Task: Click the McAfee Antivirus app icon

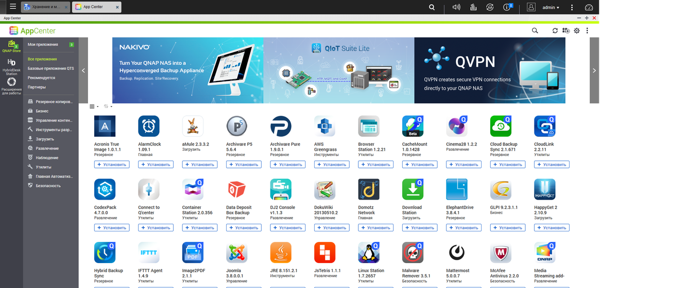Action: point(501,252)
